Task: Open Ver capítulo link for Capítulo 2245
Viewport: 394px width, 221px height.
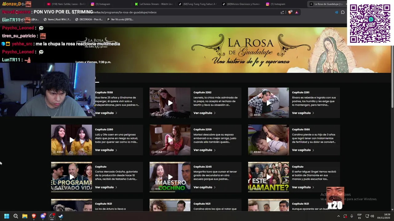Action: (204, 187)
